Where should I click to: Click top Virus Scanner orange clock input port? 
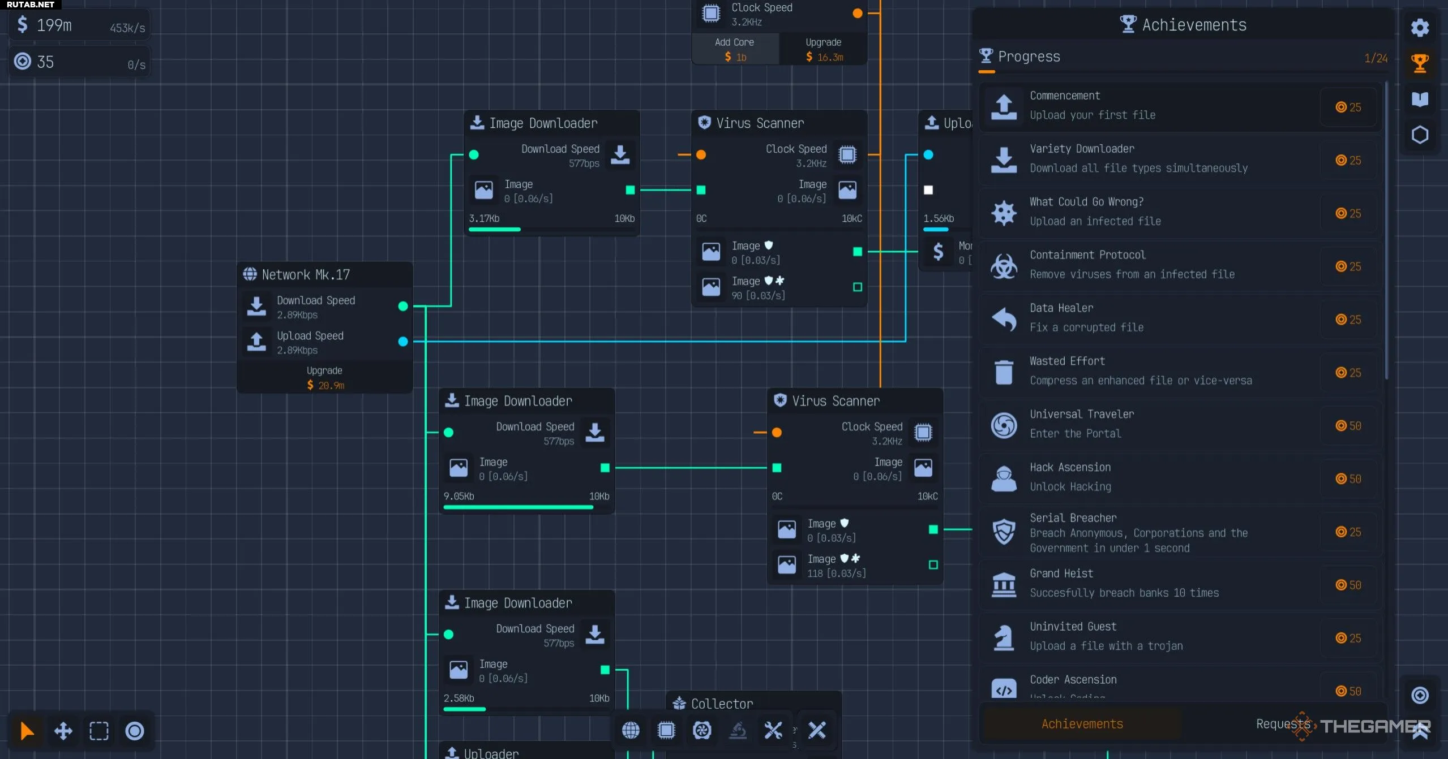(x=701, y=154)
